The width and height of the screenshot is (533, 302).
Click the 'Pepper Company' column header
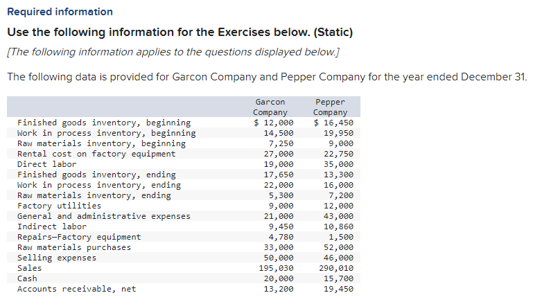point(330,107)
